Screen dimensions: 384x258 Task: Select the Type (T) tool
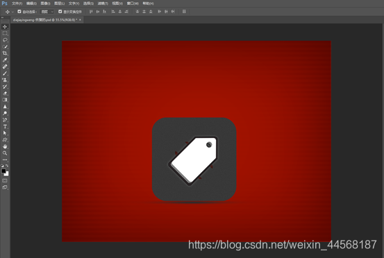click(x=5, y=126)
